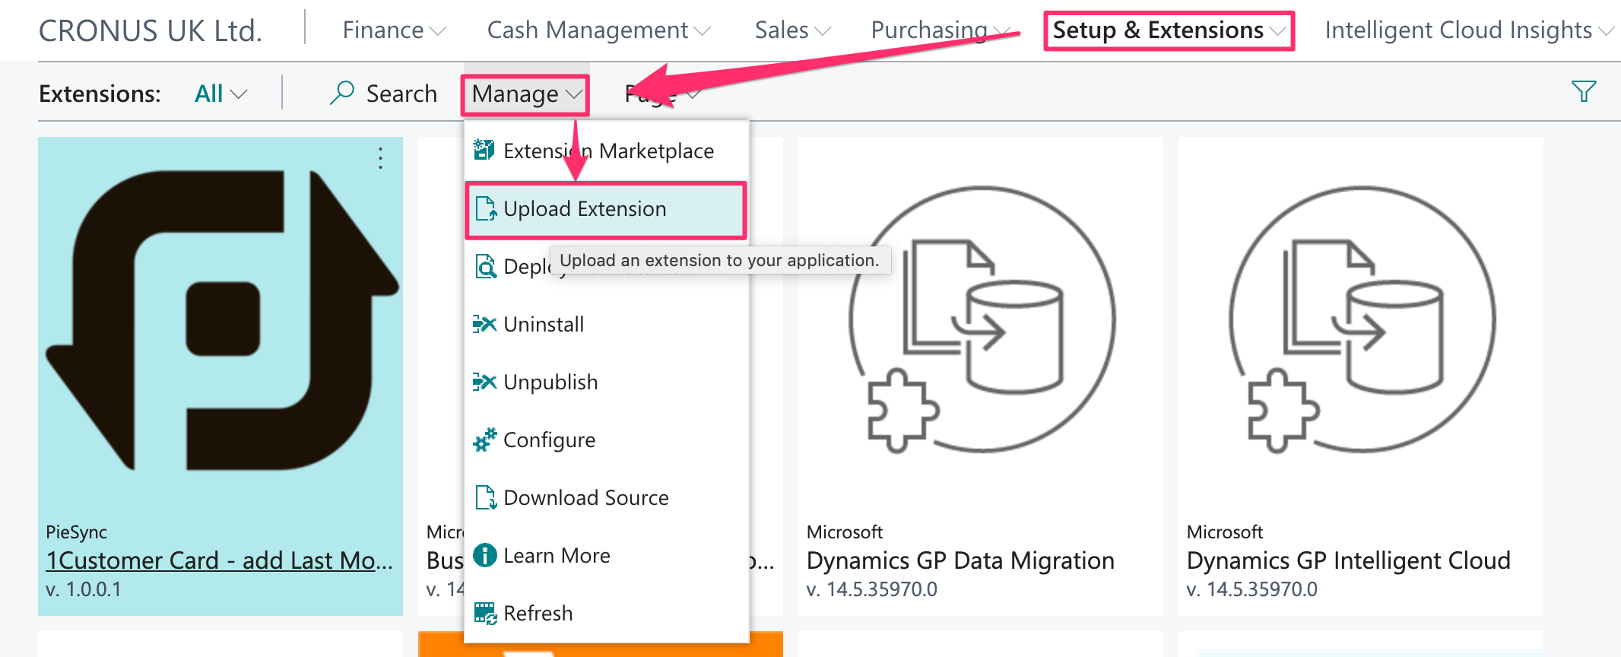Expand Intelligent Cloud Insights menu
This screenshot has height=657, width=1621.
tap(1469, 30)
